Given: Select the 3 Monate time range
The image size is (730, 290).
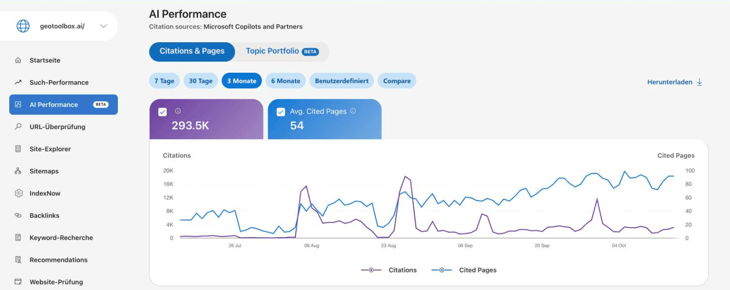Looking at the screenshot, I should 242,81.
